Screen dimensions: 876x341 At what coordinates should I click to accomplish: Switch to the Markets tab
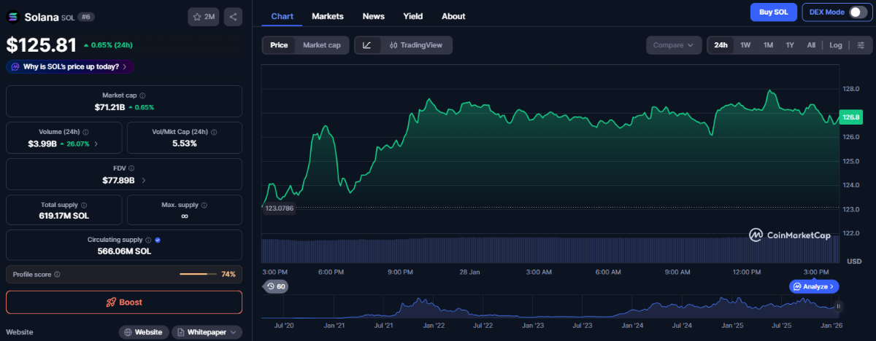tap(328, 16)
